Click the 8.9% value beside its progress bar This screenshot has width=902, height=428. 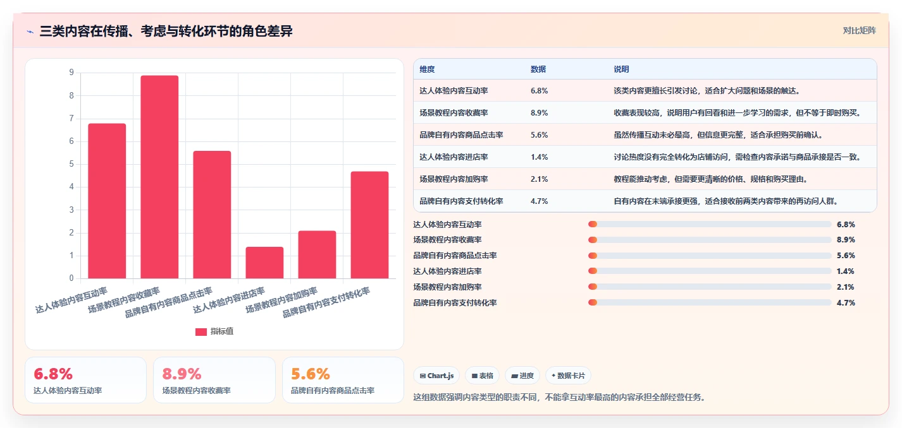coord(846,240)
